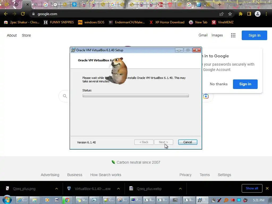Click the orange magnifier system tray icon
The width and height of the screenshot is (272, 204).
point(226,200)
